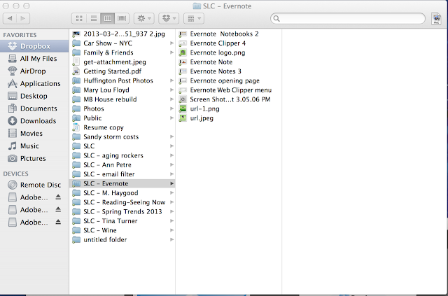This screenshot has width=448, height=296.
Task: Click the Evernote Note file icon
Action: [183, 62]
